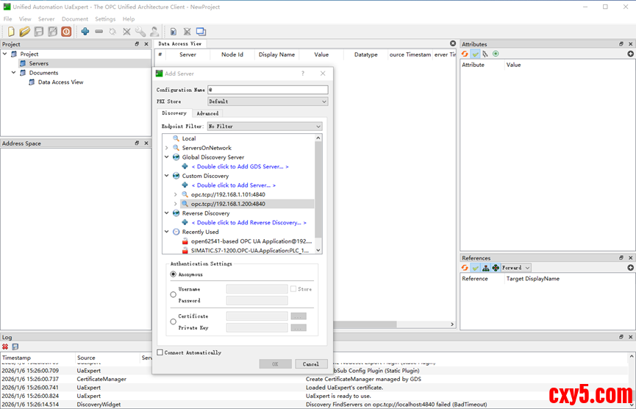636x409 pixels.
Task: Click the Add Server plus toolbar icon
Action: [85, 32]
